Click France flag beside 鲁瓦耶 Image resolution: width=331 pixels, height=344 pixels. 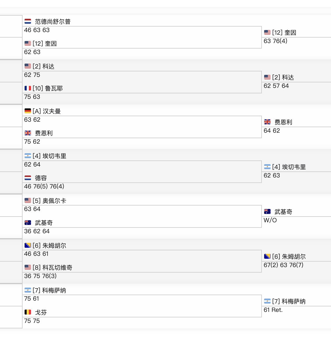pos(28,88)
